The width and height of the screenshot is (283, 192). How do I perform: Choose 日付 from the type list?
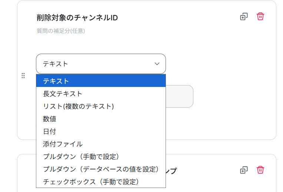click(x=101, y=131)
